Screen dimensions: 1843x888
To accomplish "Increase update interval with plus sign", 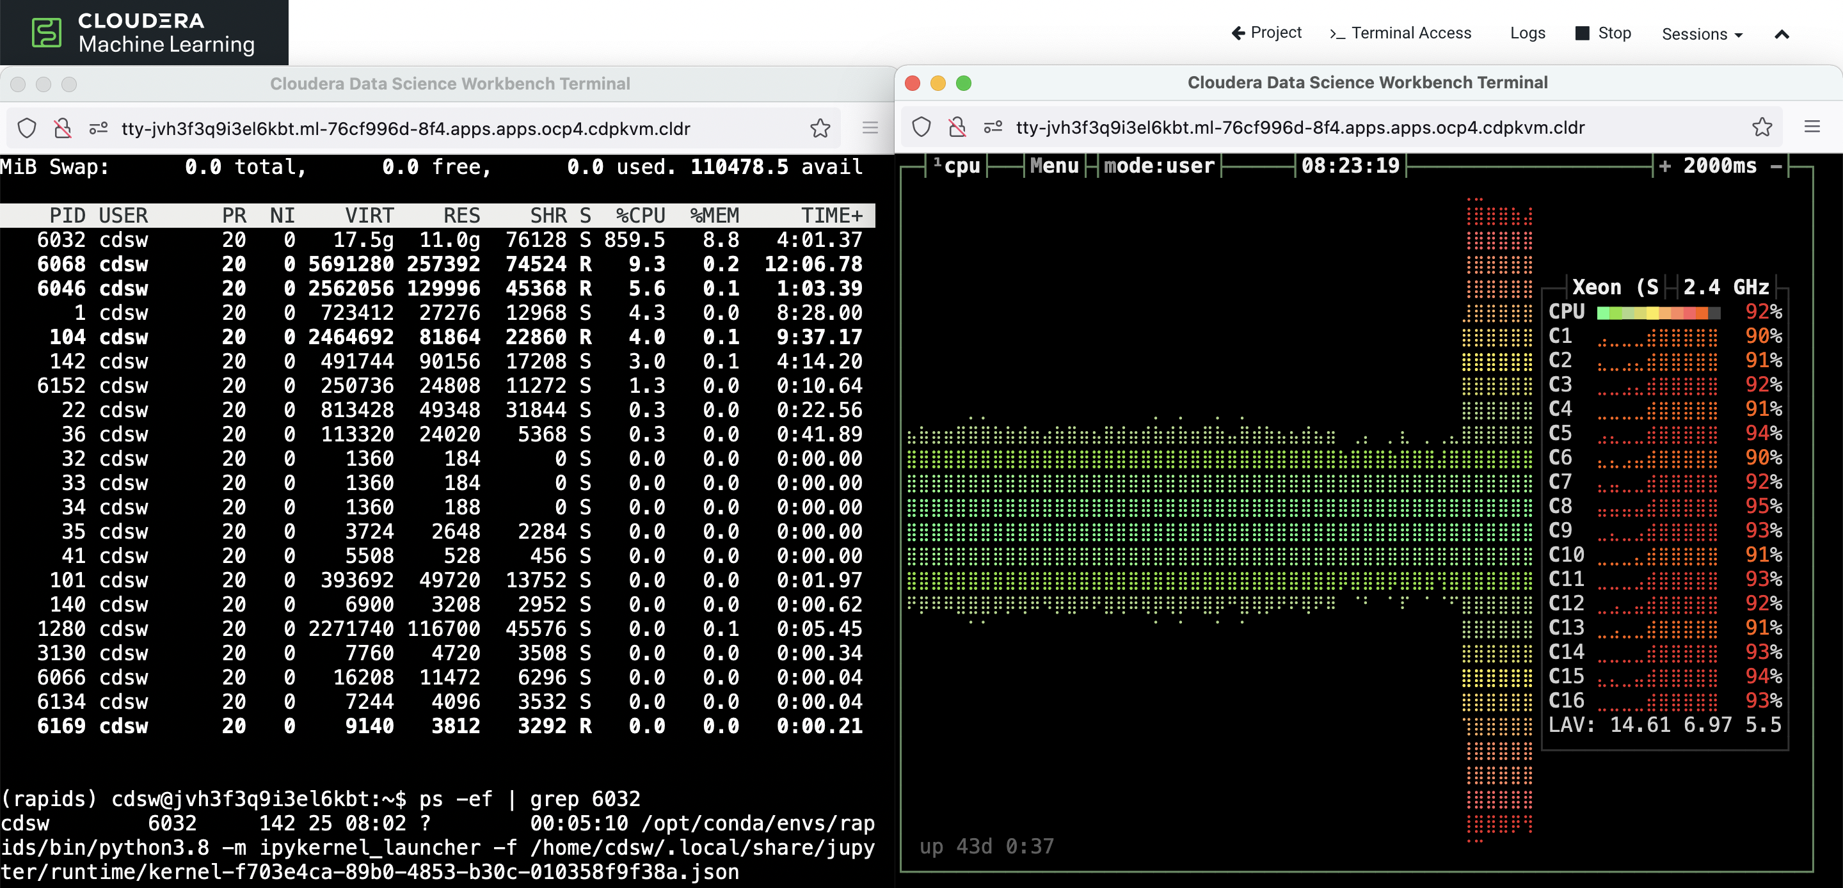I will point(1665,166).
